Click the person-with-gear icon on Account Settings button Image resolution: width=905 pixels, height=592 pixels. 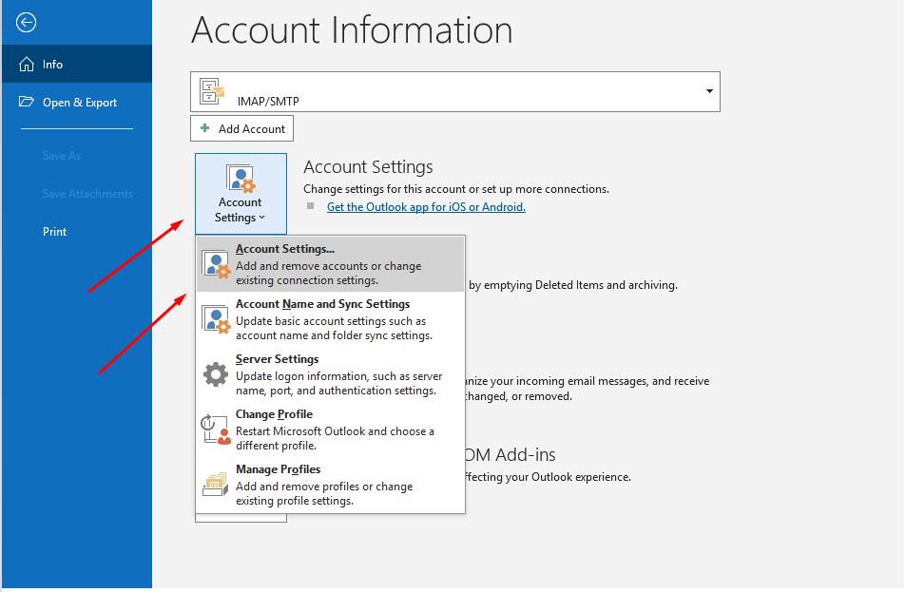[241, 179]
